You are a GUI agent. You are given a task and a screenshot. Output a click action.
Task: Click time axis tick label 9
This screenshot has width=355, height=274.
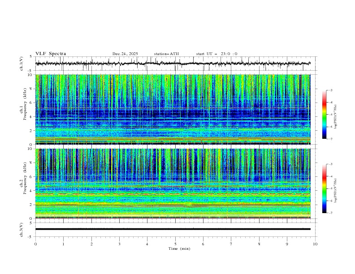[x=287, y=244]
